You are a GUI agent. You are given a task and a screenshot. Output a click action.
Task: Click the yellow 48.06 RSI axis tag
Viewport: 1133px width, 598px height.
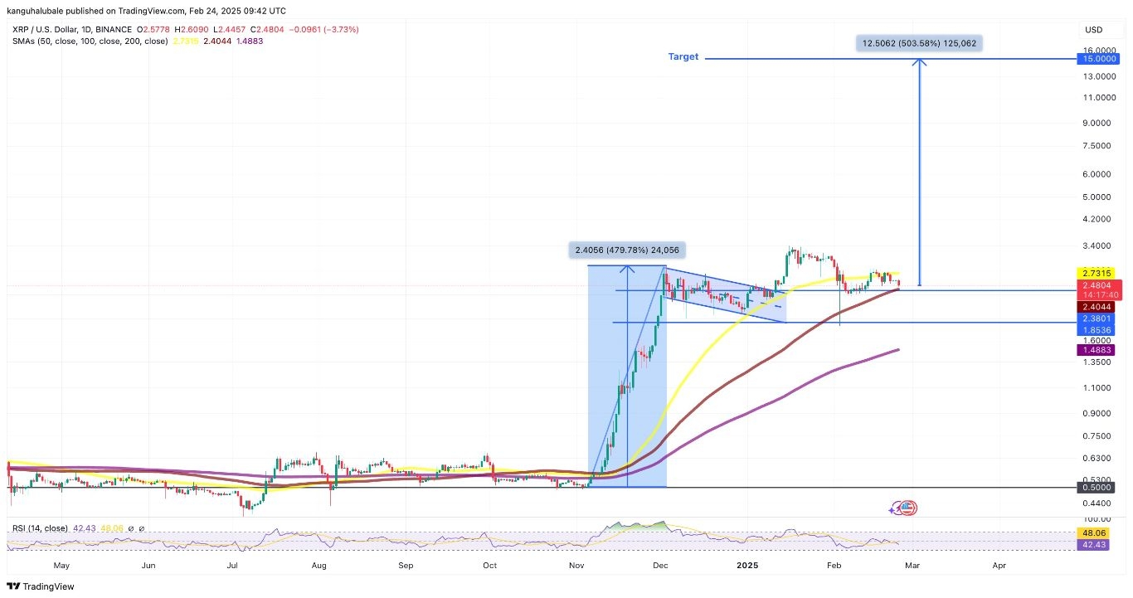coord(1092,535)
